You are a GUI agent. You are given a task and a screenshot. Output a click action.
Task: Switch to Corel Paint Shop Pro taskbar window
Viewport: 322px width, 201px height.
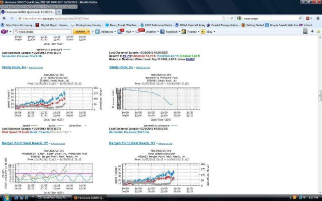(x=54, y=197)
